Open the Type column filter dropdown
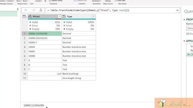Viewport: 193px width, 108px height. tap(93, 16)
